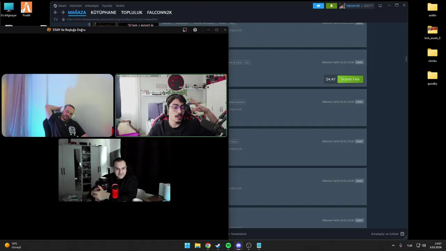Go back in the Steam browser

point(55,12)
